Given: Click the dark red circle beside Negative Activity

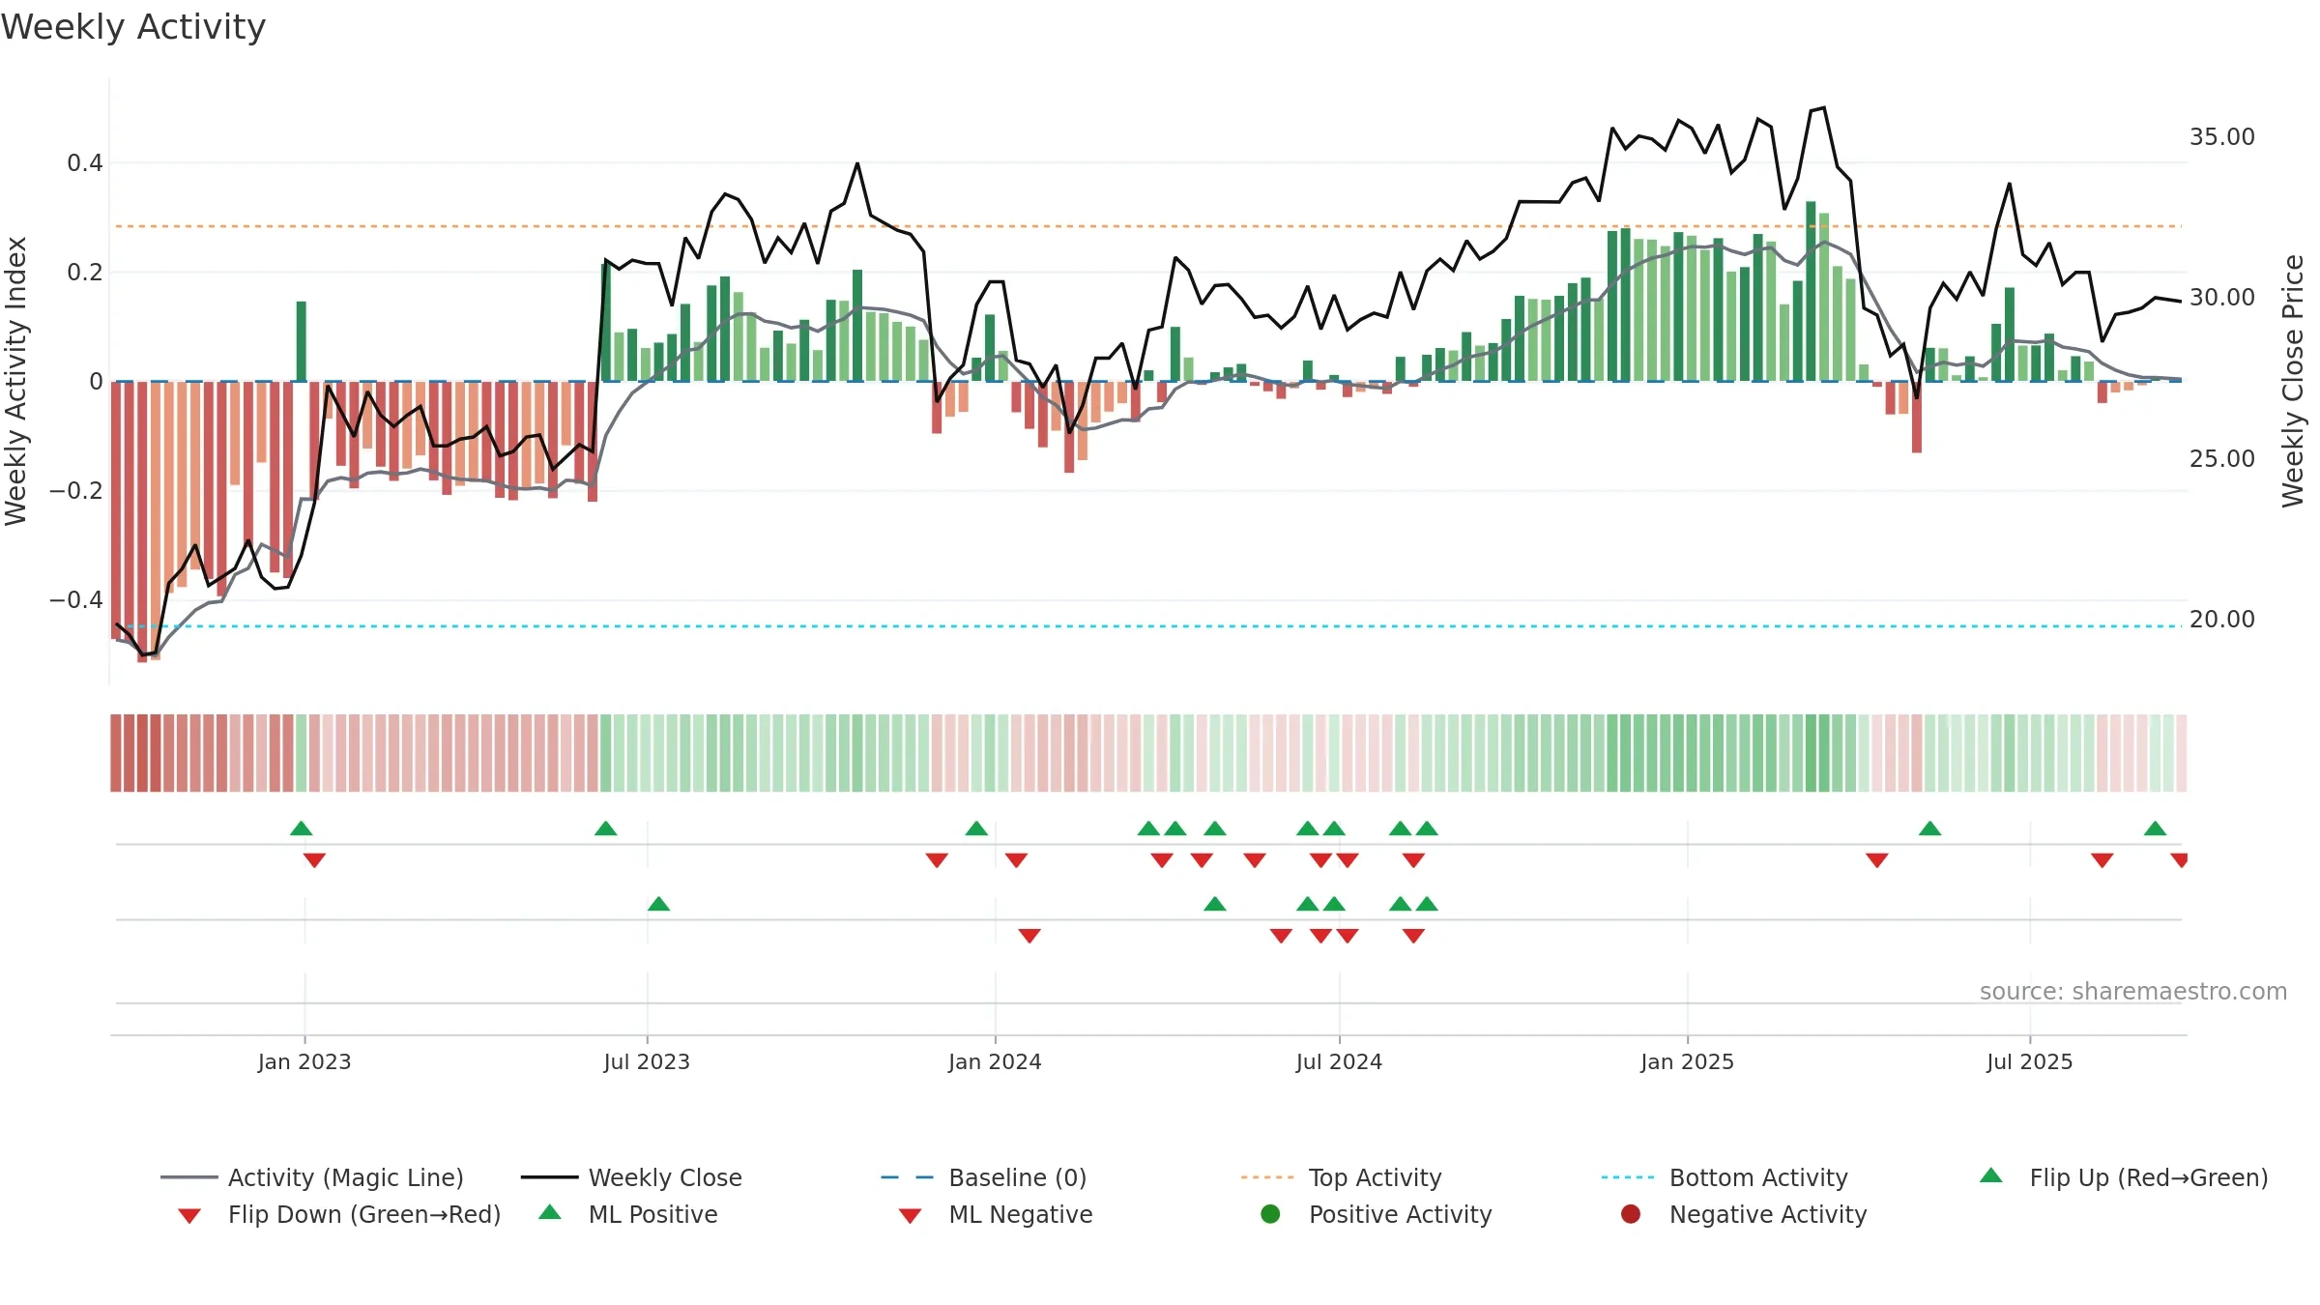Looking at the screenshot, I should pyautogui.click(x=1631, y=1214).
